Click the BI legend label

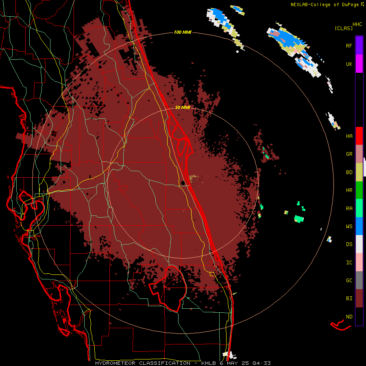pos(349,298)
